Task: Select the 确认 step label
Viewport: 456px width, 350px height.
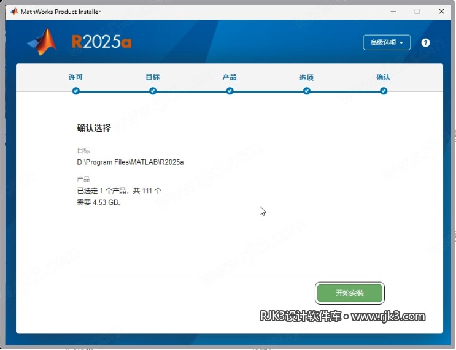Action: [x=384, y=77]
